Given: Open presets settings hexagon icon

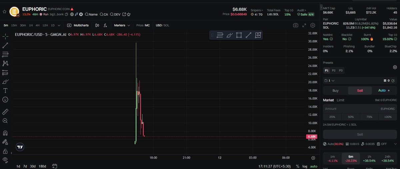Looking at the screenshot, I should tap(395, 67).
